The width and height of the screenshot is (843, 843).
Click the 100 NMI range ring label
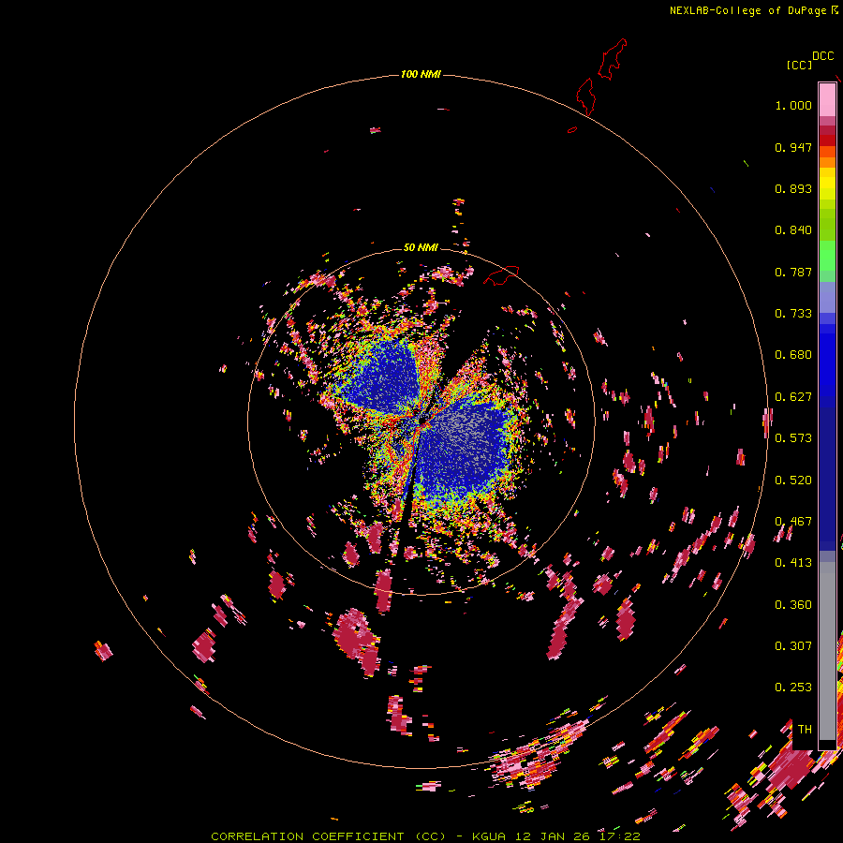pyautogui.click(x=421, y=74)
